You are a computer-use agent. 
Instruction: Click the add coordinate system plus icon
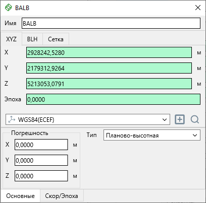pyautogui.click(x=180, y=119)
